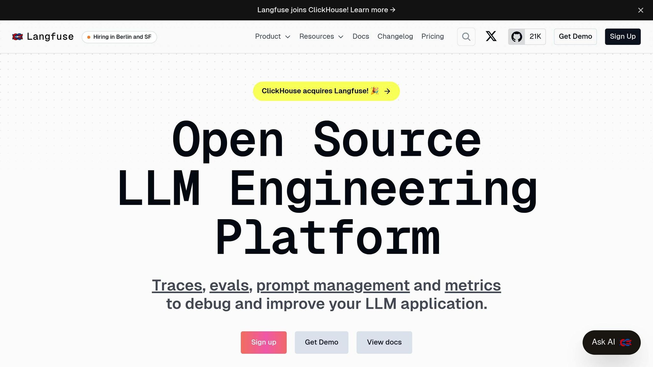Go to the Changelog page

pos(395,37)
